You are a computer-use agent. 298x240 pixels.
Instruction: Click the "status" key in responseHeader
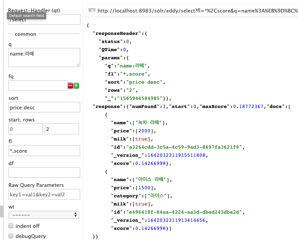click(111, 42)
